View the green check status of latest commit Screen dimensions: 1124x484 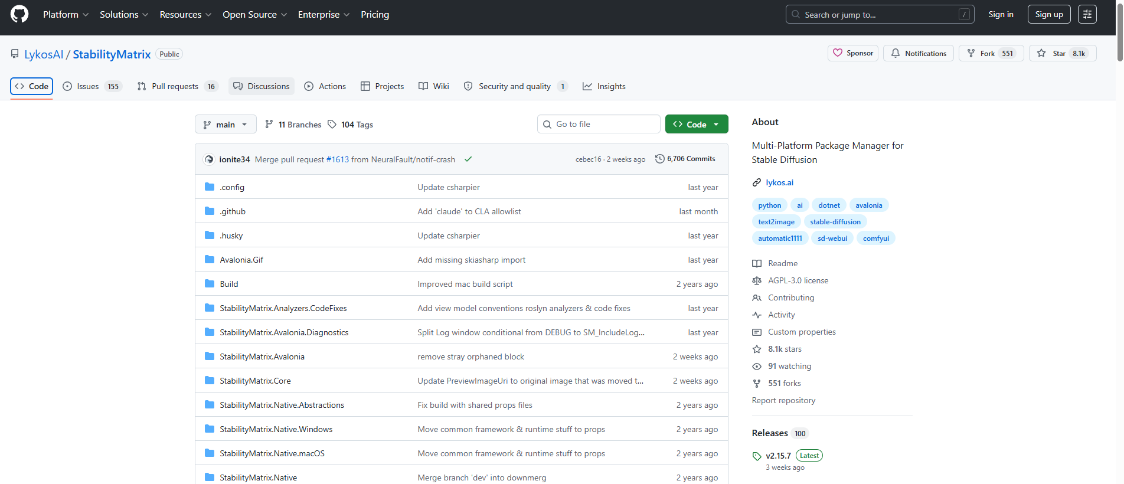tap(468, 159)
